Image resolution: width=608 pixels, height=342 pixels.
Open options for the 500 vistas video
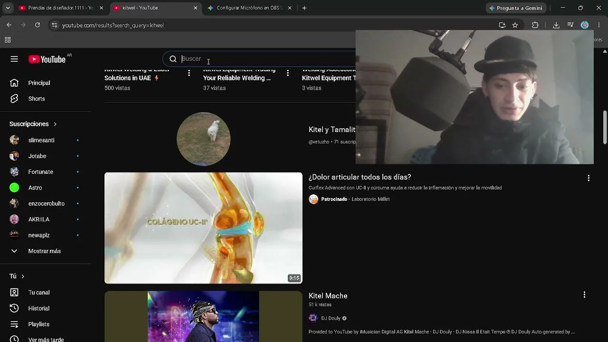[189, 73]
